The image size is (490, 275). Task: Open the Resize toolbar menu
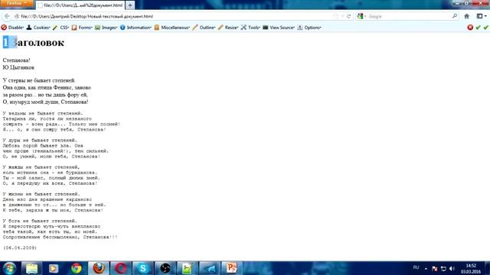[228, 27]
